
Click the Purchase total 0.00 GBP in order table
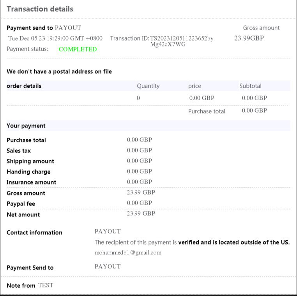pos(254,110)
